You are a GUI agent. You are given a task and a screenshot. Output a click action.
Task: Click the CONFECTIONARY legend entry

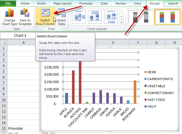click(159, 93)
